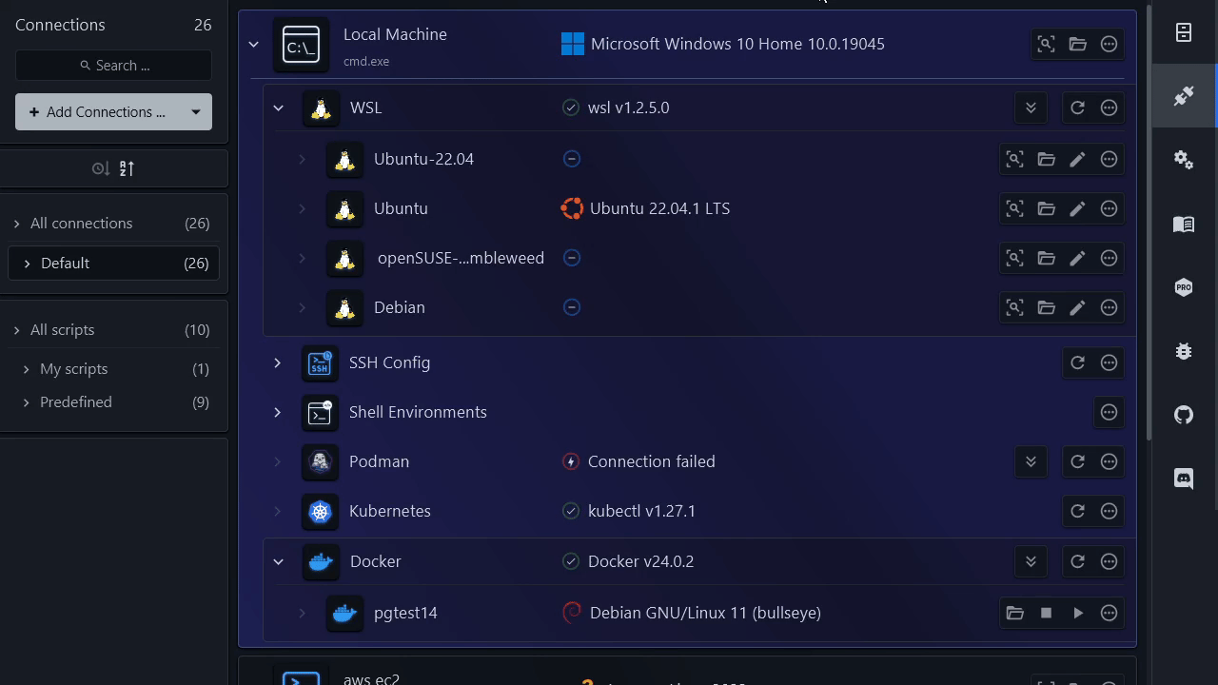Screen dimensions: 1218x685
Task: Refresh the WSL connections
Action: [x=1077, y=108]
